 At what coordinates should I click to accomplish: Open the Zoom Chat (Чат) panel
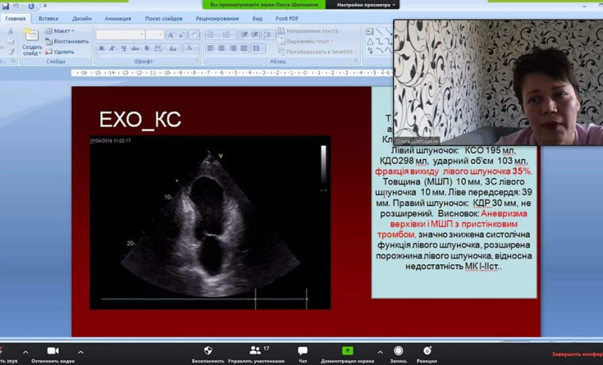click(303, 351)
